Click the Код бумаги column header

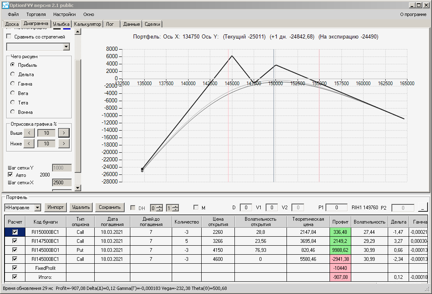(x=45, y=222)
